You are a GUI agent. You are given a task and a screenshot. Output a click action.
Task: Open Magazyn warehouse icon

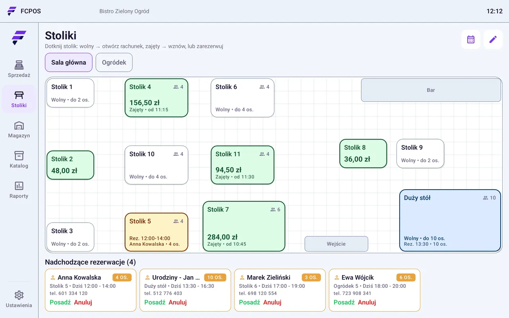click(x=19, y=125)
